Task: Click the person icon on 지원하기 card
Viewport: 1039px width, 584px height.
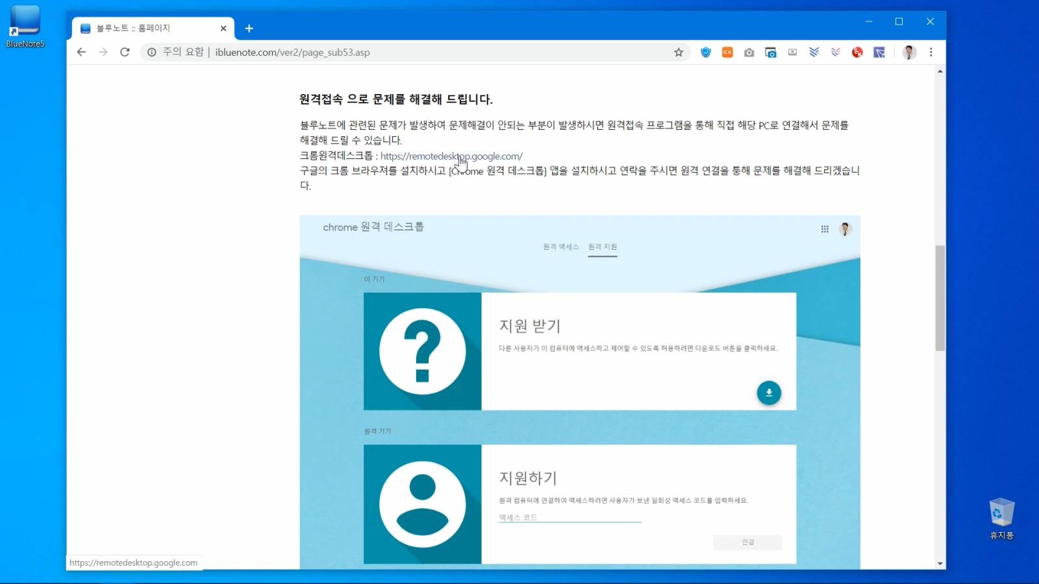Action: 422,504
